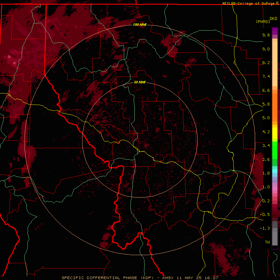The image size is (280, 280).
Task: Click the 4.2 color scale value
Action: [266, 132]
